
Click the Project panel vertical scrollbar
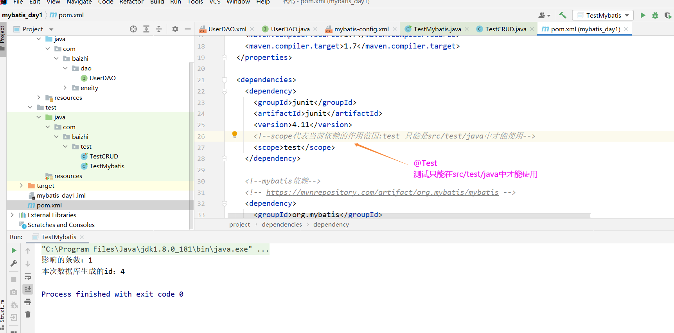tap(192, 145)
